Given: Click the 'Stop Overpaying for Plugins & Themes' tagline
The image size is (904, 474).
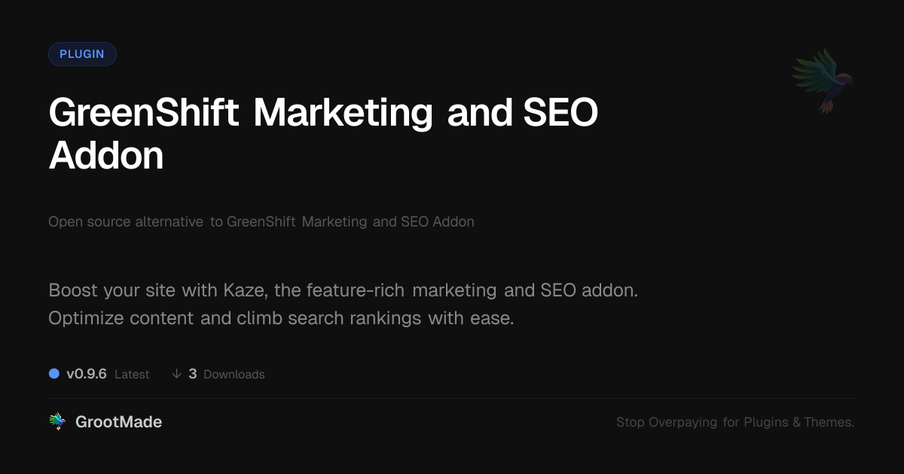Looking at the screenshot, I should tap(734, 422).
